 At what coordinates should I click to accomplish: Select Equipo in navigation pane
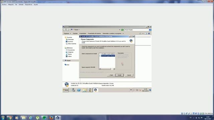point(71,61)
